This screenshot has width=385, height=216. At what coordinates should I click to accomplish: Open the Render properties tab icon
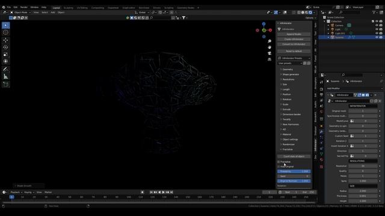tap(321, 89)
